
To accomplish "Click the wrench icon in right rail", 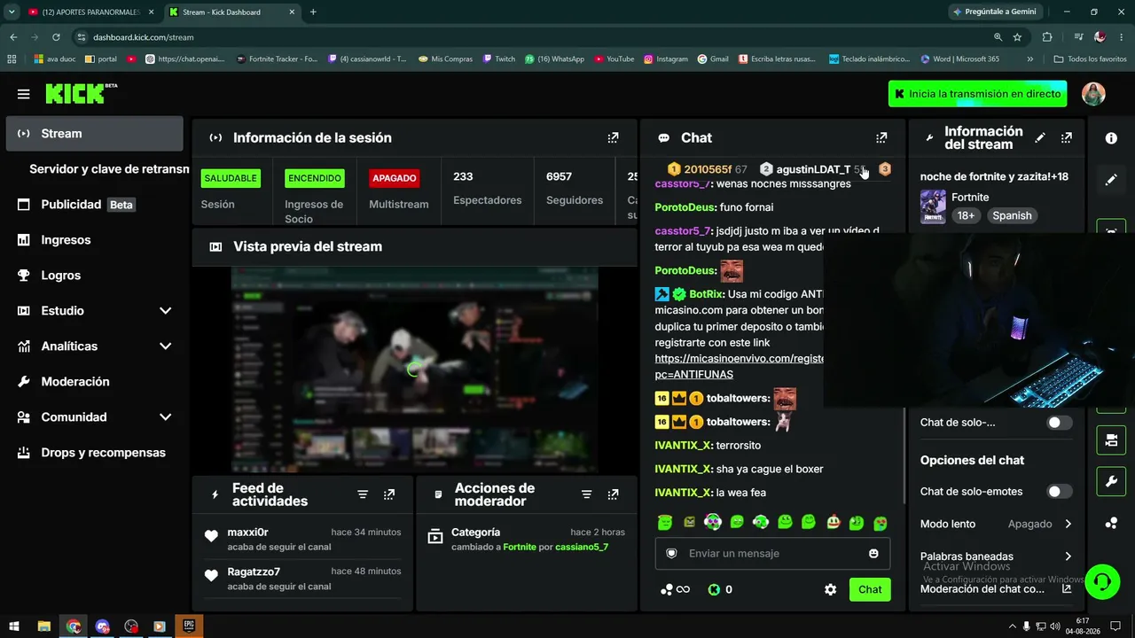I will (x=1111, y=481).
